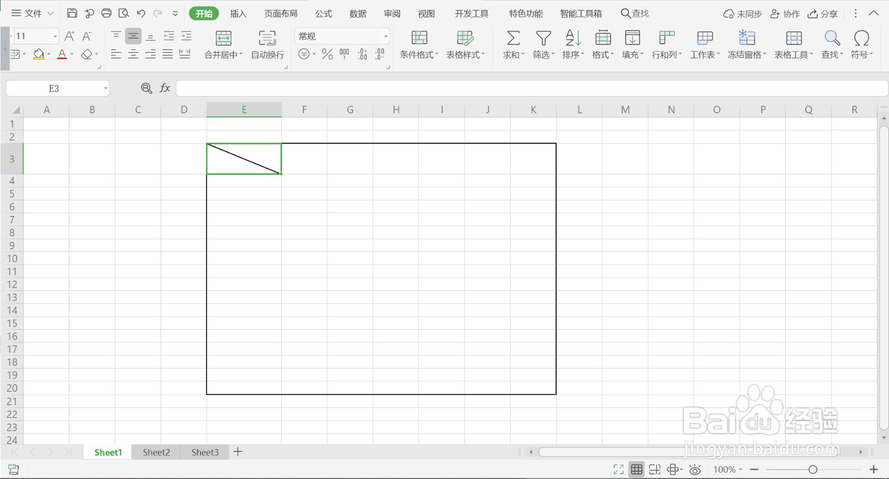Click the zoom slider handle
The width and height of the screenshot is (889, 479).
click(813, 470)
